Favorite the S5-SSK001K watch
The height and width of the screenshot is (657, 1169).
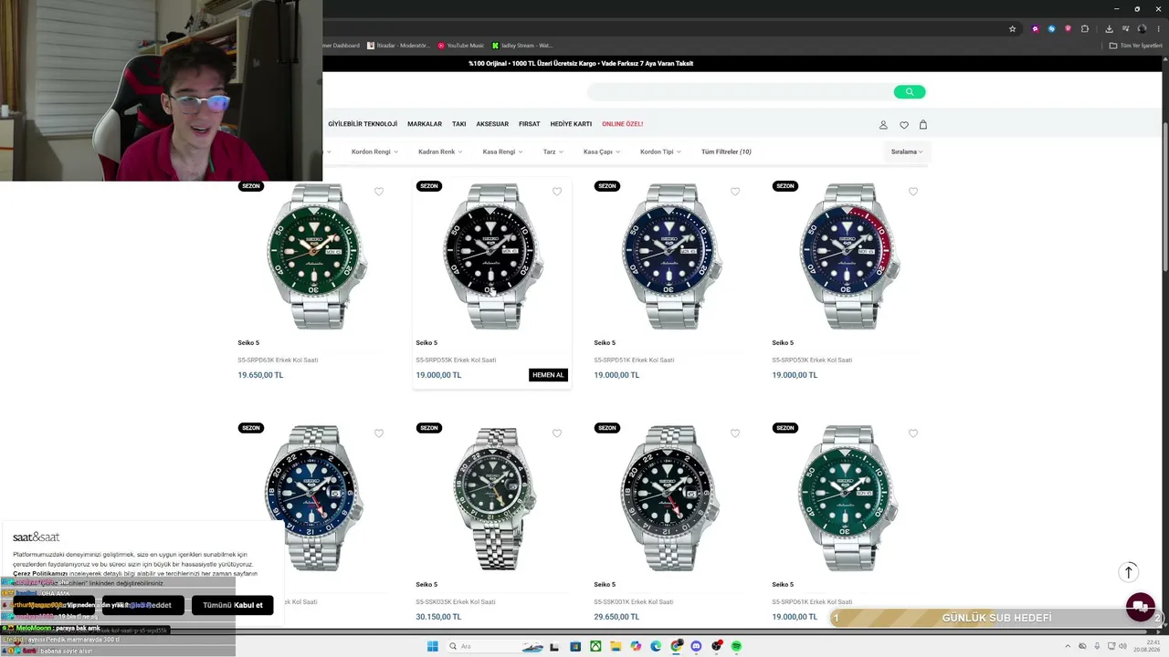click(x=735, y=433)
